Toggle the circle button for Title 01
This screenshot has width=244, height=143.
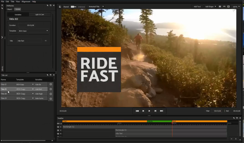[x=51, y=84]
